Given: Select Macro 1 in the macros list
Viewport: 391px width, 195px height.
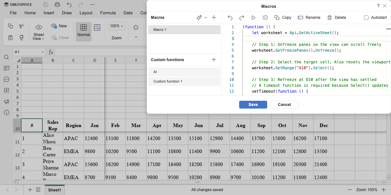Looking at the screenshot, I should (184, 30).
